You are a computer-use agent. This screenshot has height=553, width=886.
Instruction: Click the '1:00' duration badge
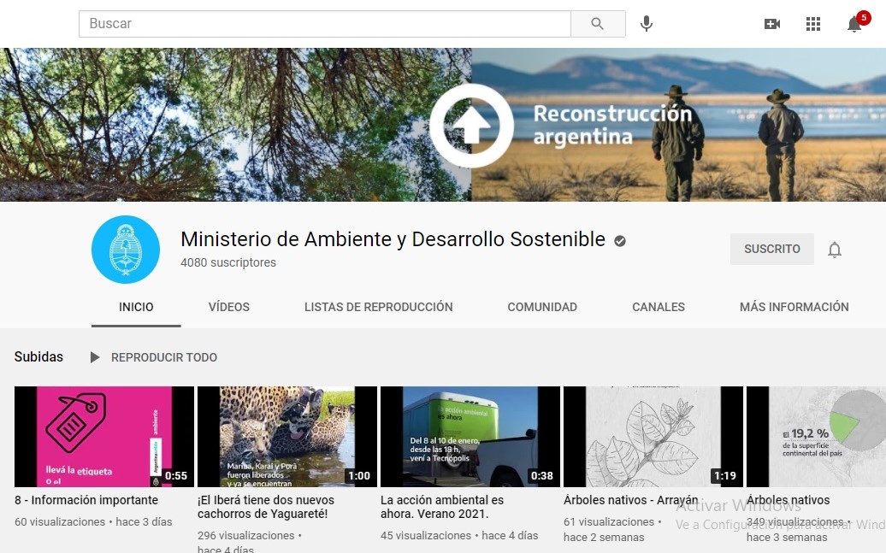click(x=359, y=475)
